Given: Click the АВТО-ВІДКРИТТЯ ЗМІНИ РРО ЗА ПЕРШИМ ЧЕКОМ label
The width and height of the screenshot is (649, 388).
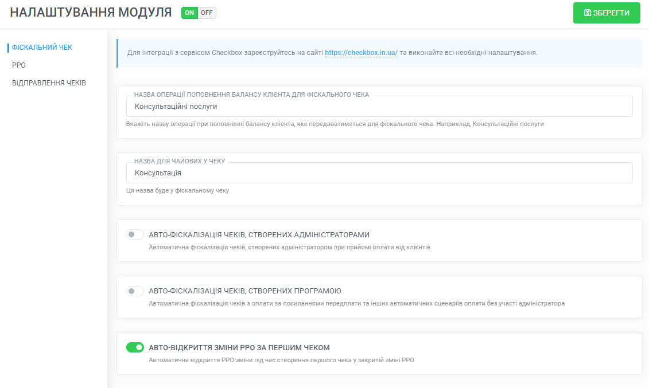Looking at the screenshot, I should point(239,347).
